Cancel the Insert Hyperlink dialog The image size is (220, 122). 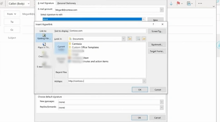pos(158,90)
